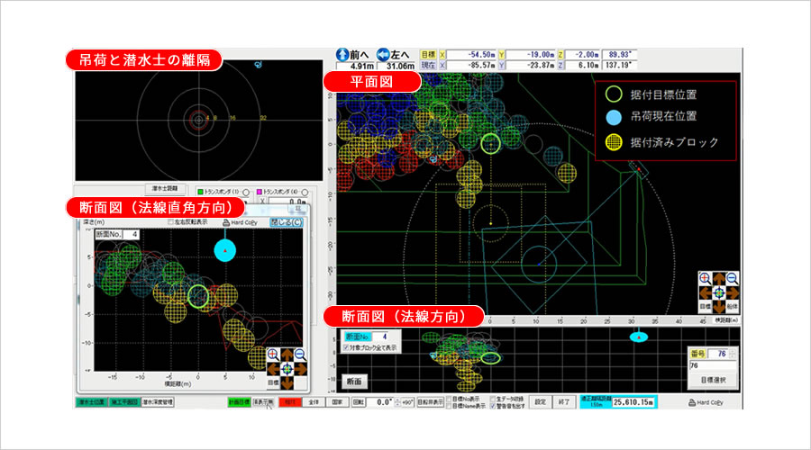The height and width of the screenshot is (450, 811).
Task: Click the 回転 button
Action: (x=359, y=402)
